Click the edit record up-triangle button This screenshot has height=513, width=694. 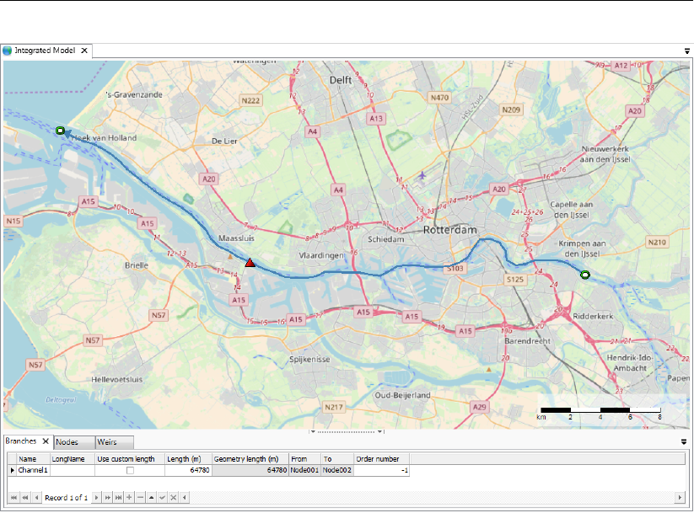[152, 498]
